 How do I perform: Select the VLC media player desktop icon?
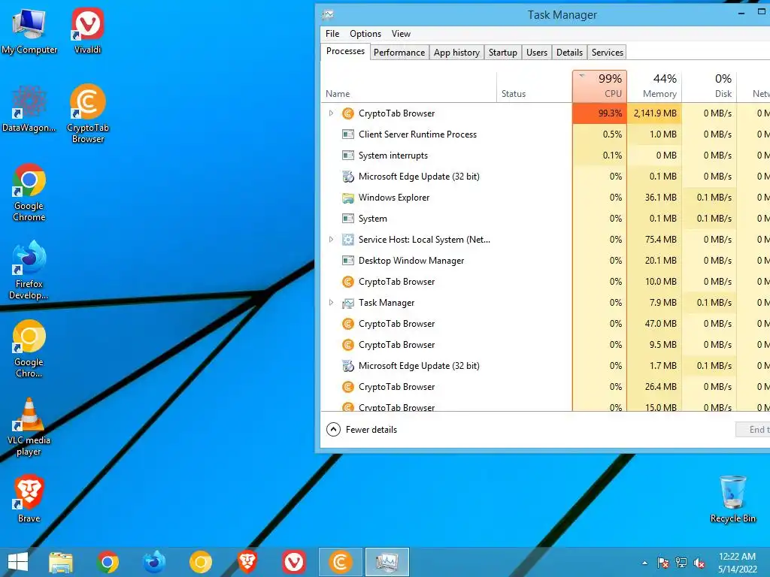pos(29,427)
